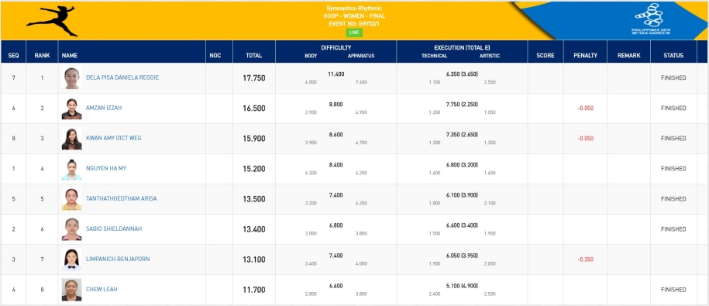Image resolution: width=709 pixels, height=306 pixels.
Task: Click the BODY sub-header under Difficulty
Action: click(x=311, y=56)
